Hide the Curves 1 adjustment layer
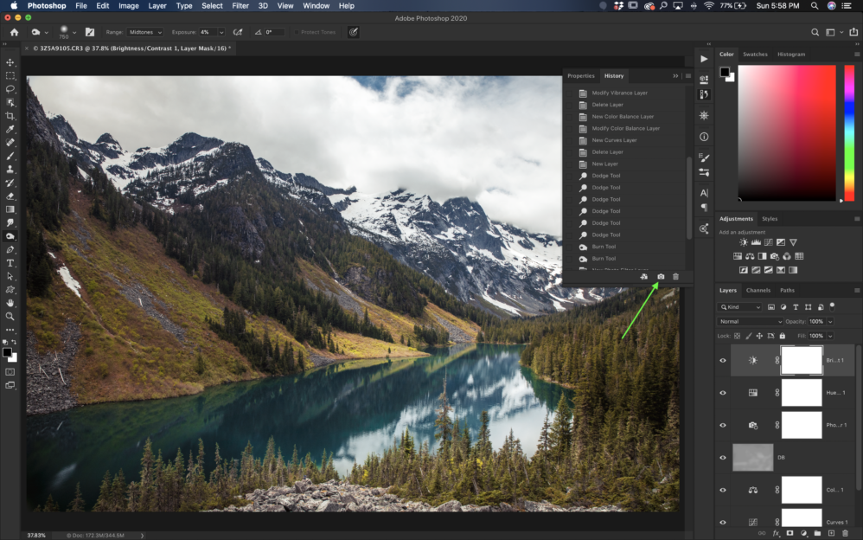Viewport: 863px width, 540px height. click(x=723, y=522)
